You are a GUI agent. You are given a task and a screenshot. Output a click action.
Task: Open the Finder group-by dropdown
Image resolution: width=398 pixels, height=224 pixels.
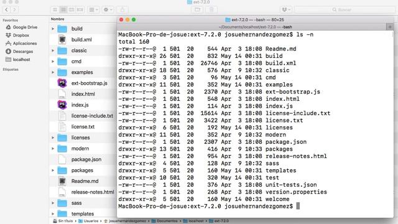94,10
